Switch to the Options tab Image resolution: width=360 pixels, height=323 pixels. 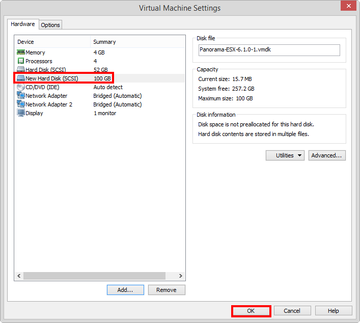click(50, 25)
